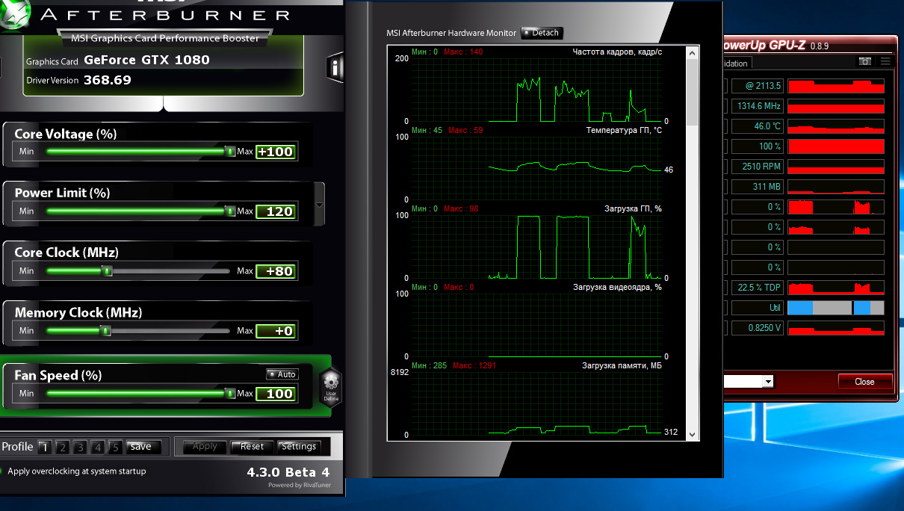
Task: Click the 'Загрузка памяти' memory usage graph
Action: (536, 403)
